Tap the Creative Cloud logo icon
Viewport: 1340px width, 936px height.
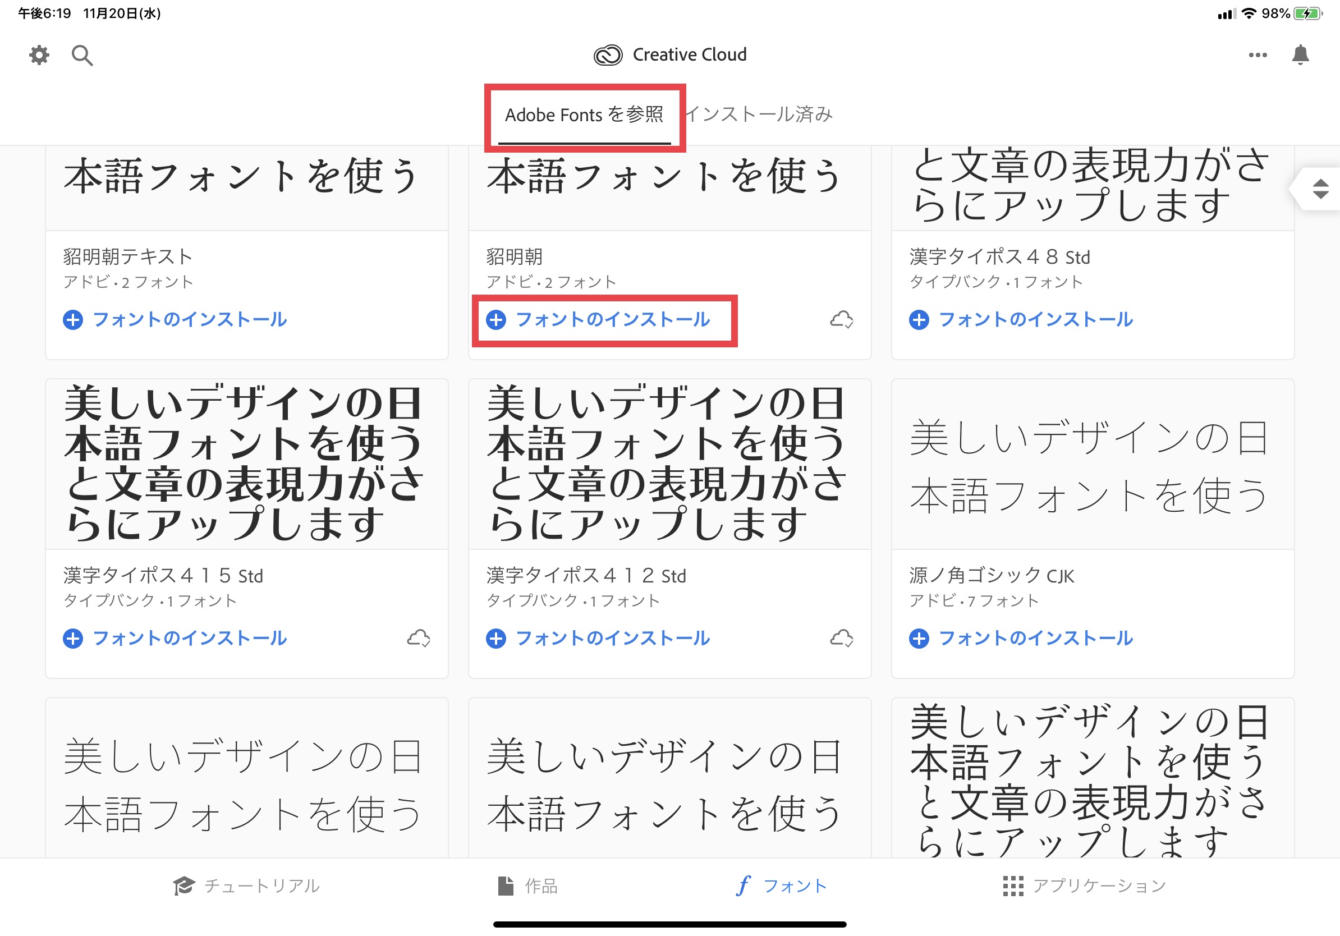click(x=608, y=56)
